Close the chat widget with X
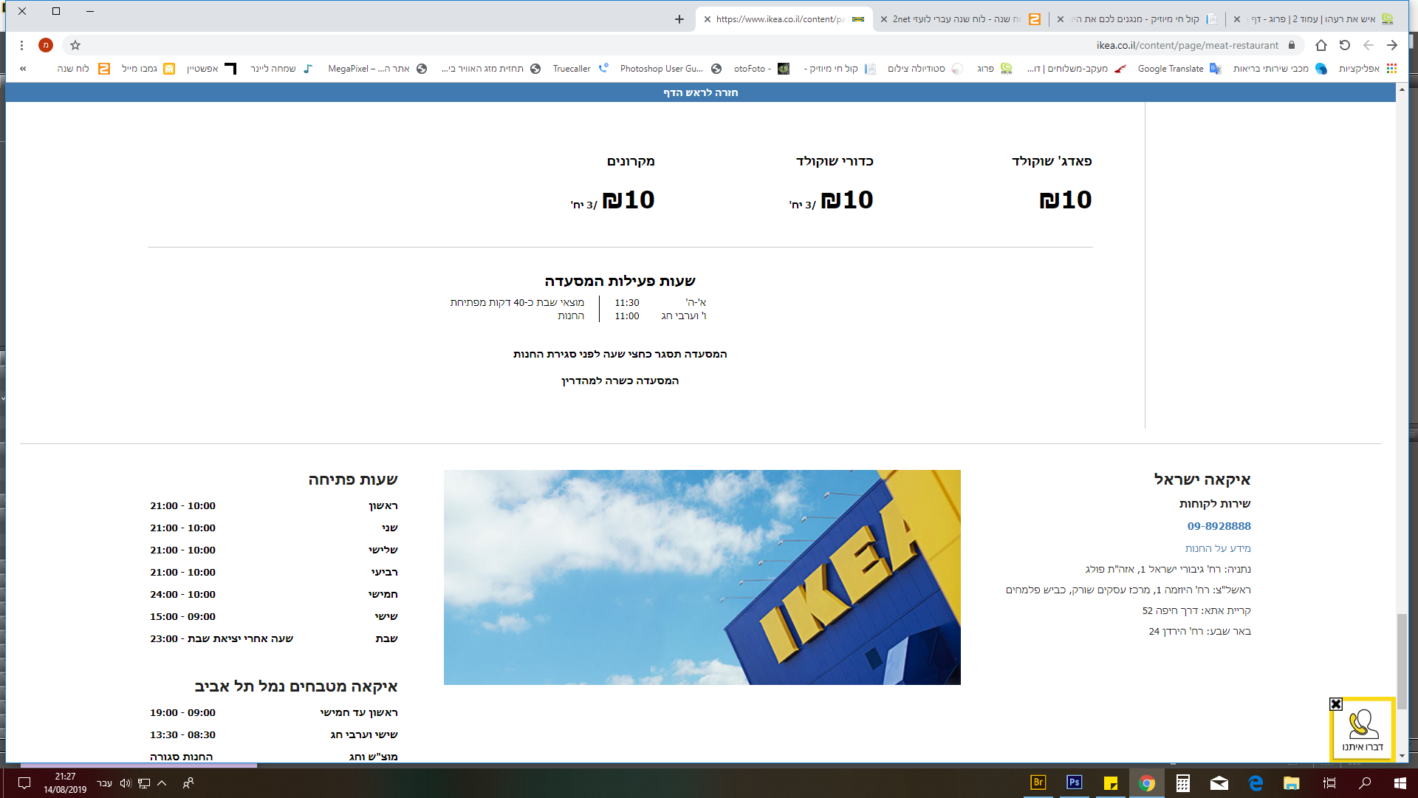 [1336, 704]
